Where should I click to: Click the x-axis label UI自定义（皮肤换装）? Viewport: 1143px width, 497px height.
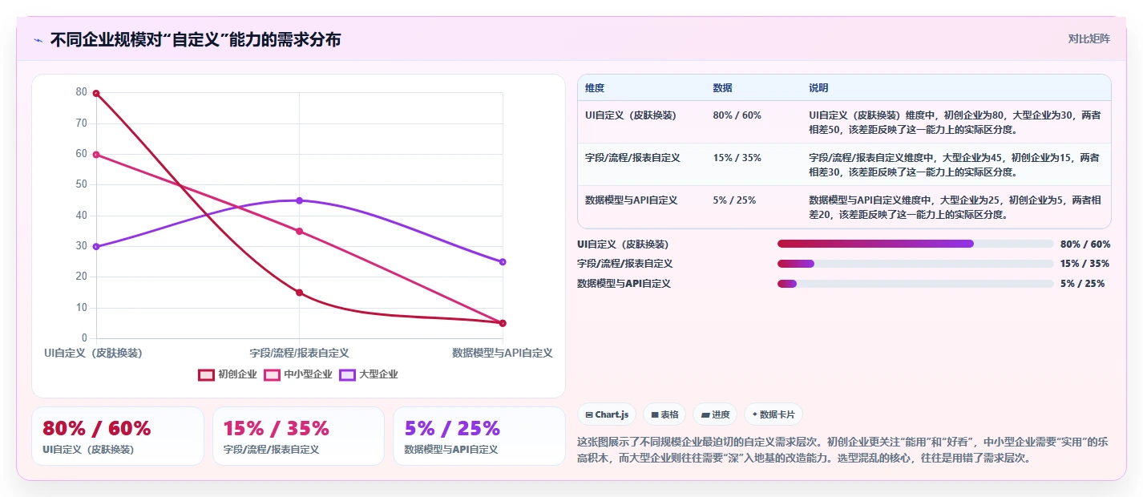pos(94,353)
